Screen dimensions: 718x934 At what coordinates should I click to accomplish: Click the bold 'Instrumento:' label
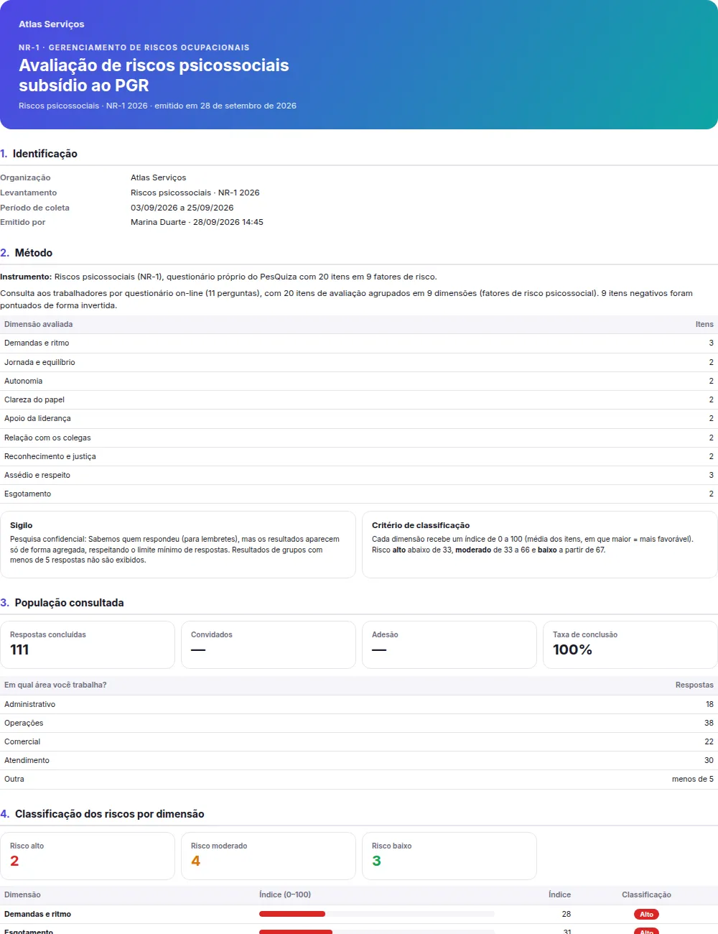[26, 277]
